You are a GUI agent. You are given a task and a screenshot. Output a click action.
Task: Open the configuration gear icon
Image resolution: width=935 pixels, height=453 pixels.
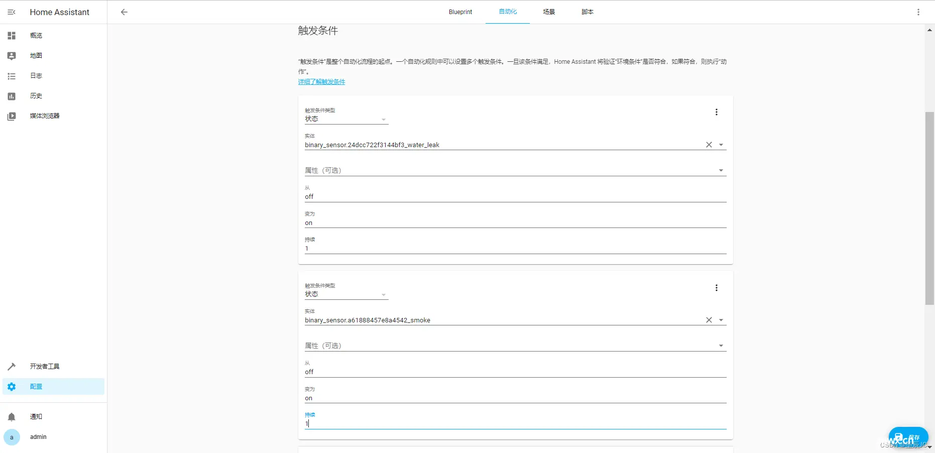click(12, 387)
